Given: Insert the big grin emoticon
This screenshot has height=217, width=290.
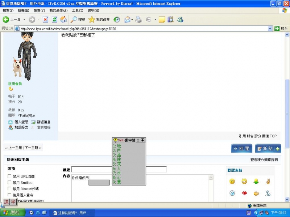Looking at the screenshot, I should [244, 181].
